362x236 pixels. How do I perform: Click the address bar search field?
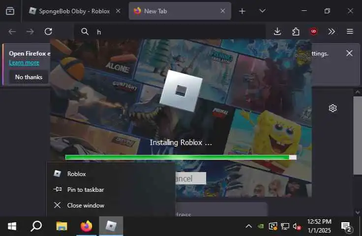click(x=170, y=31)
